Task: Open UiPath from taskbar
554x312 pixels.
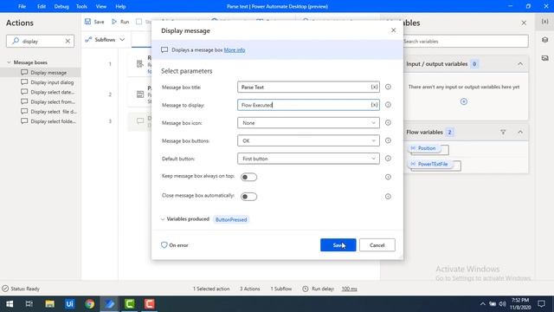Action: pos(69,304)
